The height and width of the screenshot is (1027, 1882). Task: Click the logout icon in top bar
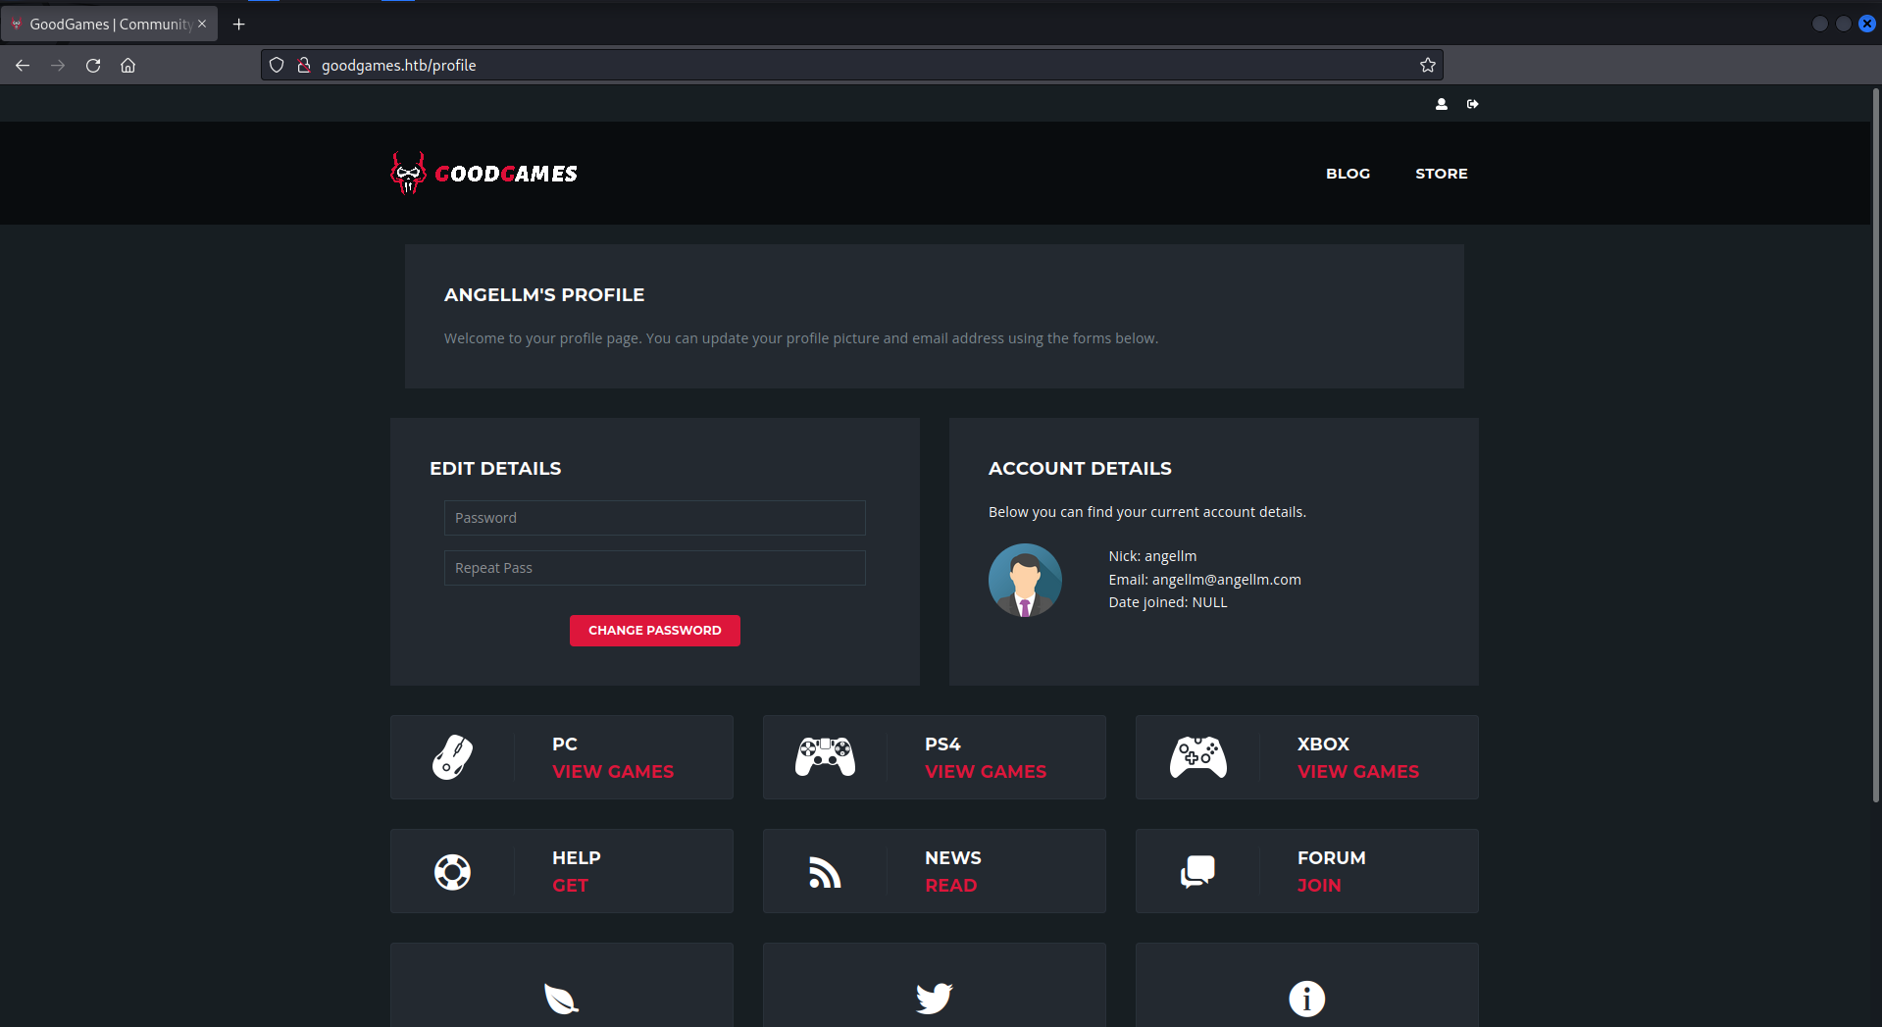click(x=1472, y=104)
